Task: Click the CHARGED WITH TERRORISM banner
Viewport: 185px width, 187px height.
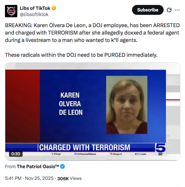Action: pos(85,148)
